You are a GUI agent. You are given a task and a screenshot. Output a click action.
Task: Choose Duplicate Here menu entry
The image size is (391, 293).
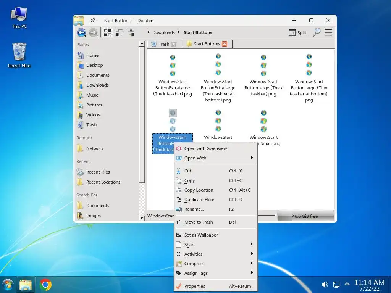tap(216, 200)
